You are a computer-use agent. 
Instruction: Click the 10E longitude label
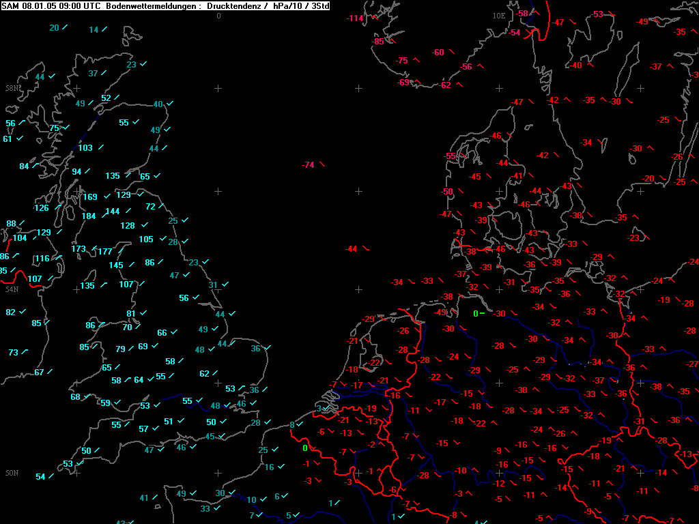pos(499,16)
